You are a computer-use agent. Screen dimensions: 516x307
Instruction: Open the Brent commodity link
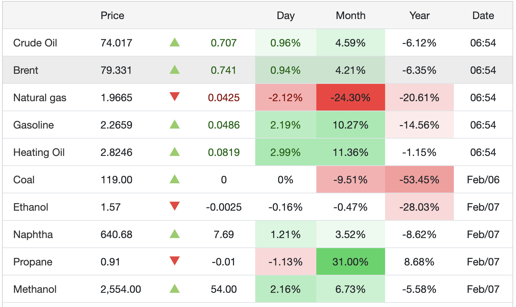point(26,70)
